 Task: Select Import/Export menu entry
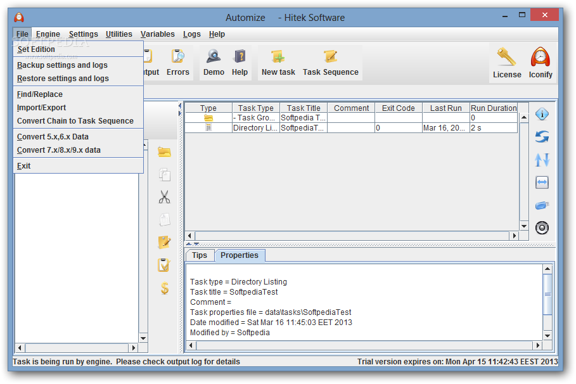click(x=78, y=107)
